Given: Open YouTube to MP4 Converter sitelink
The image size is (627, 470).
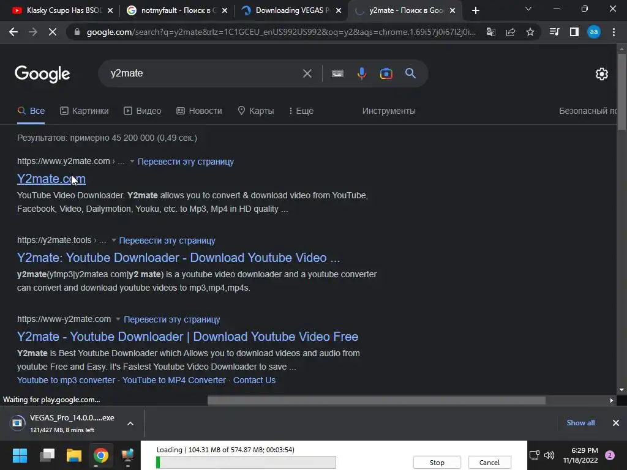Looking at the screenshot, I should coord(174,380).
